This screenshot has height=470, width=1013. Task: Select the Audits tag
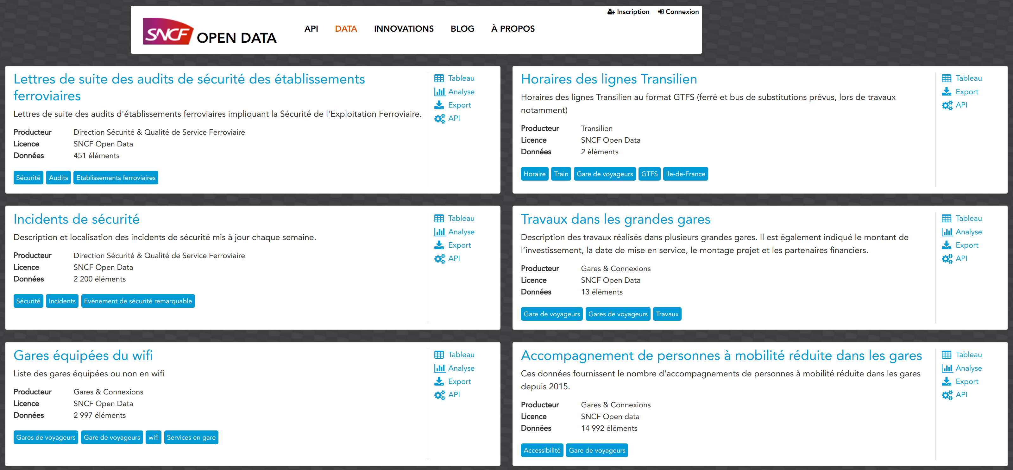[58, 178]
